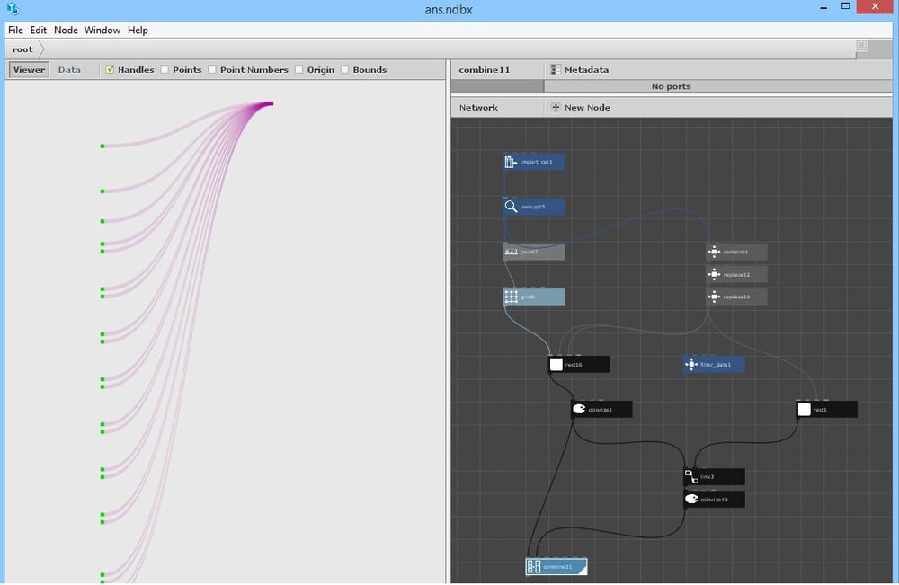Screen dimensions: 899x585
Task: Select the filter_data1 node icon
Action: point(690,365)
